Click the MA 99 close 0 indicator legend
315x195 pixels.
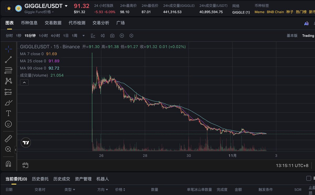pyautogui.click(x=33, y=68)
